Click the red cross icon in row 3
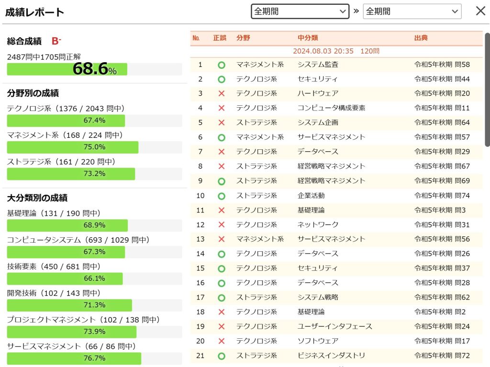490x367 pixels. [221, 94]
